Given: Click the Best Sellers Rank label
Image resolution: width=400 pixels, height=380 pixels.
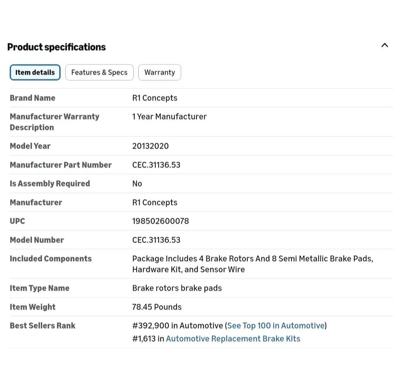Looking at the screenshot, I should click(x=43, y=326).
